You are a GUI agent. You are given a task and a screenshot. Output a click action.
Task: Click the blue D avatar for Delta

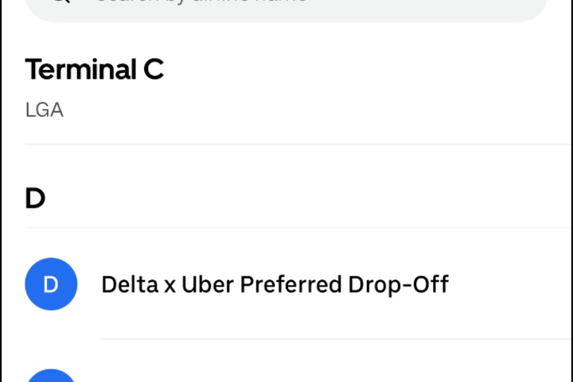51,284
